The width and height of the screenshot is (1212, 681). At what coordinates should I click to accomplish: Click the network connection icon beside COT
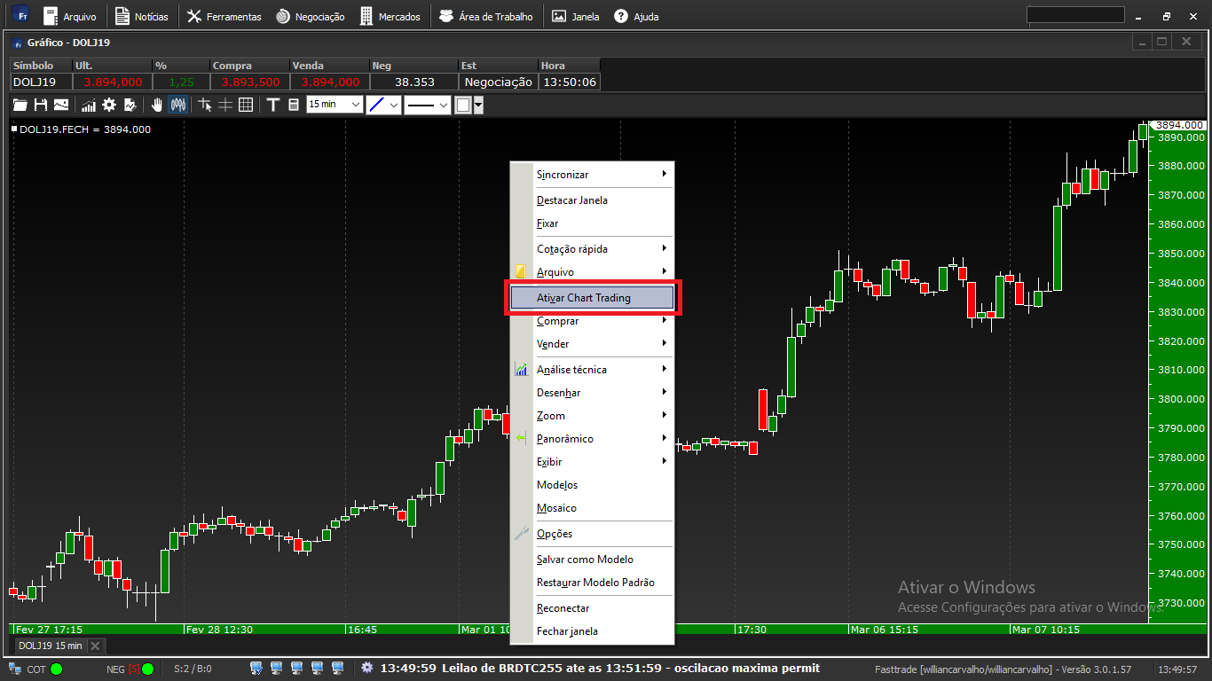click(15, 669)
